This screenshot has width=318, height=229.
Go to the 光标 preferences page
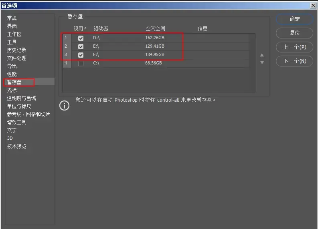[x=12, y=90]
